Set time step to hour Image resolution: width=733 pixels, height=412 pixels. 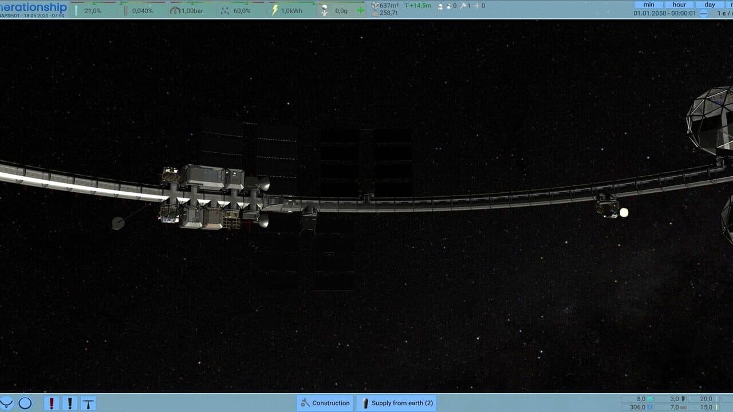[x=679, y=5]
